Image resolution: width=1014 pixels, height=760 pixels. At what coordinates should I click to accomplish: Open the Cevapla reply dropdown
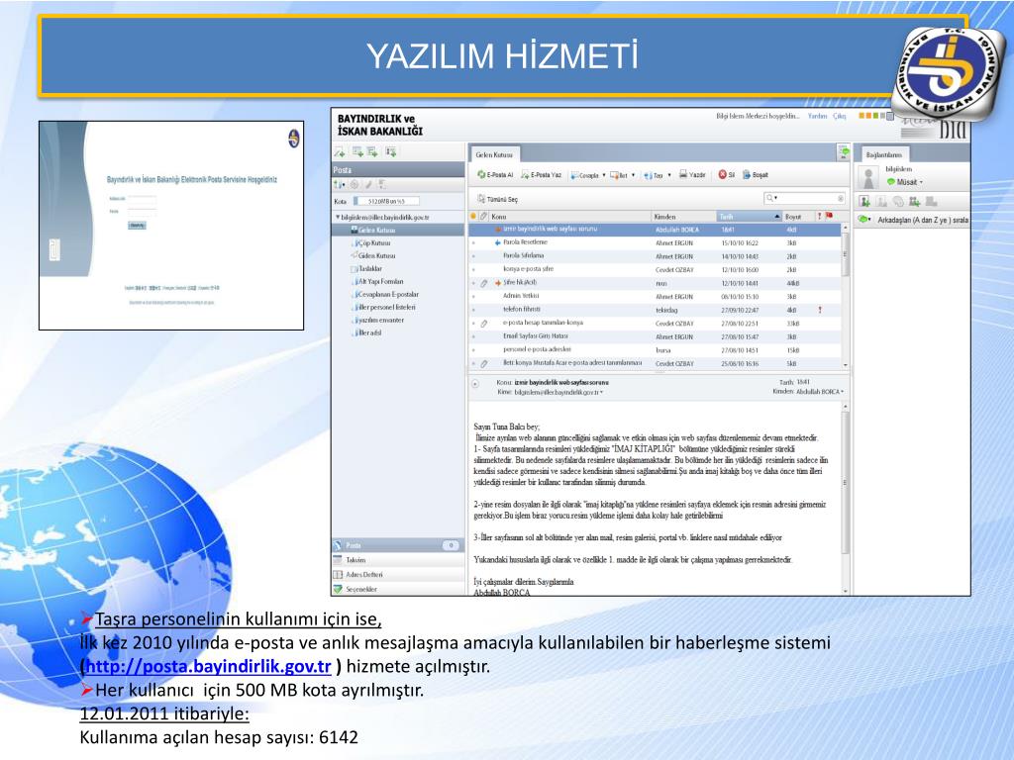click(x=604, y=175)
